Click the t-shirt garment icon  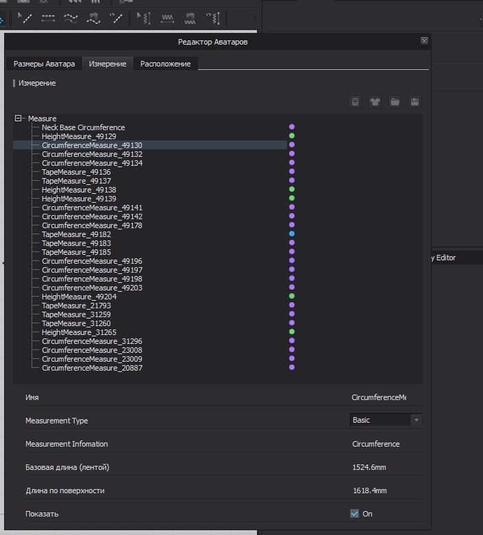pyautogui.click(x=375, y=102)
